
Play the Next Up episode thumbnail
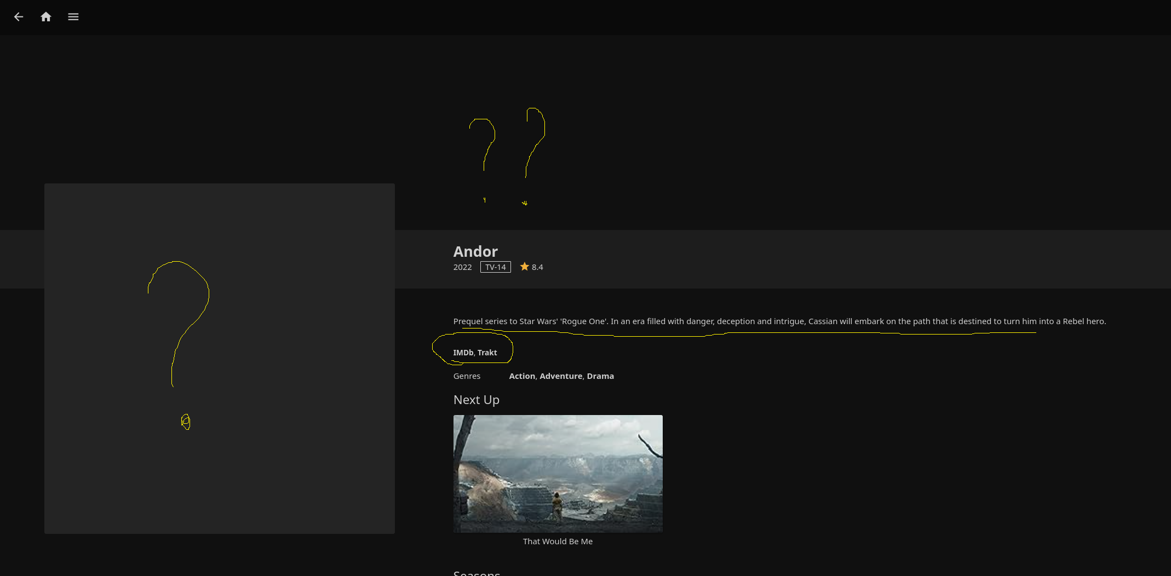tap(558, 474)
